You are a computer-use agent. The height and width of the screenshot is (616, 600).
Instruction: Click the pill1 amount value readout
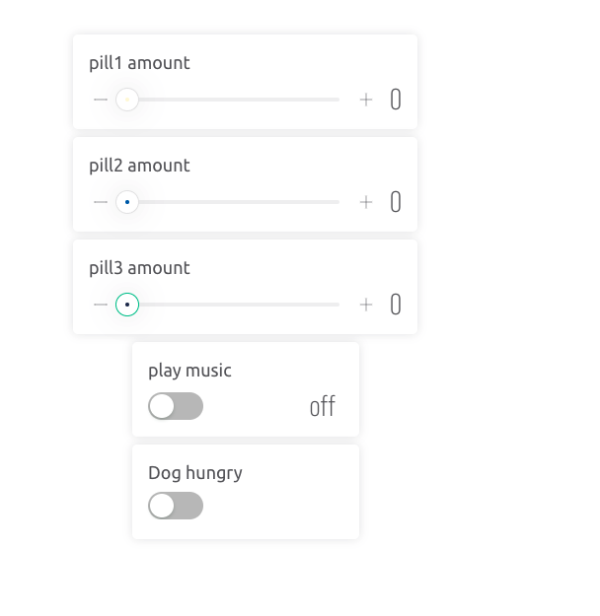pos(396,100)
